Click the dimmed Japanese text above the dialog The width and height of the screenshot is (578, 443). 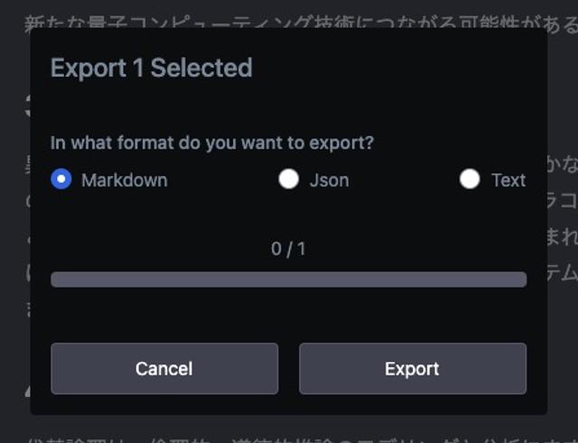[x=301, y=22]
